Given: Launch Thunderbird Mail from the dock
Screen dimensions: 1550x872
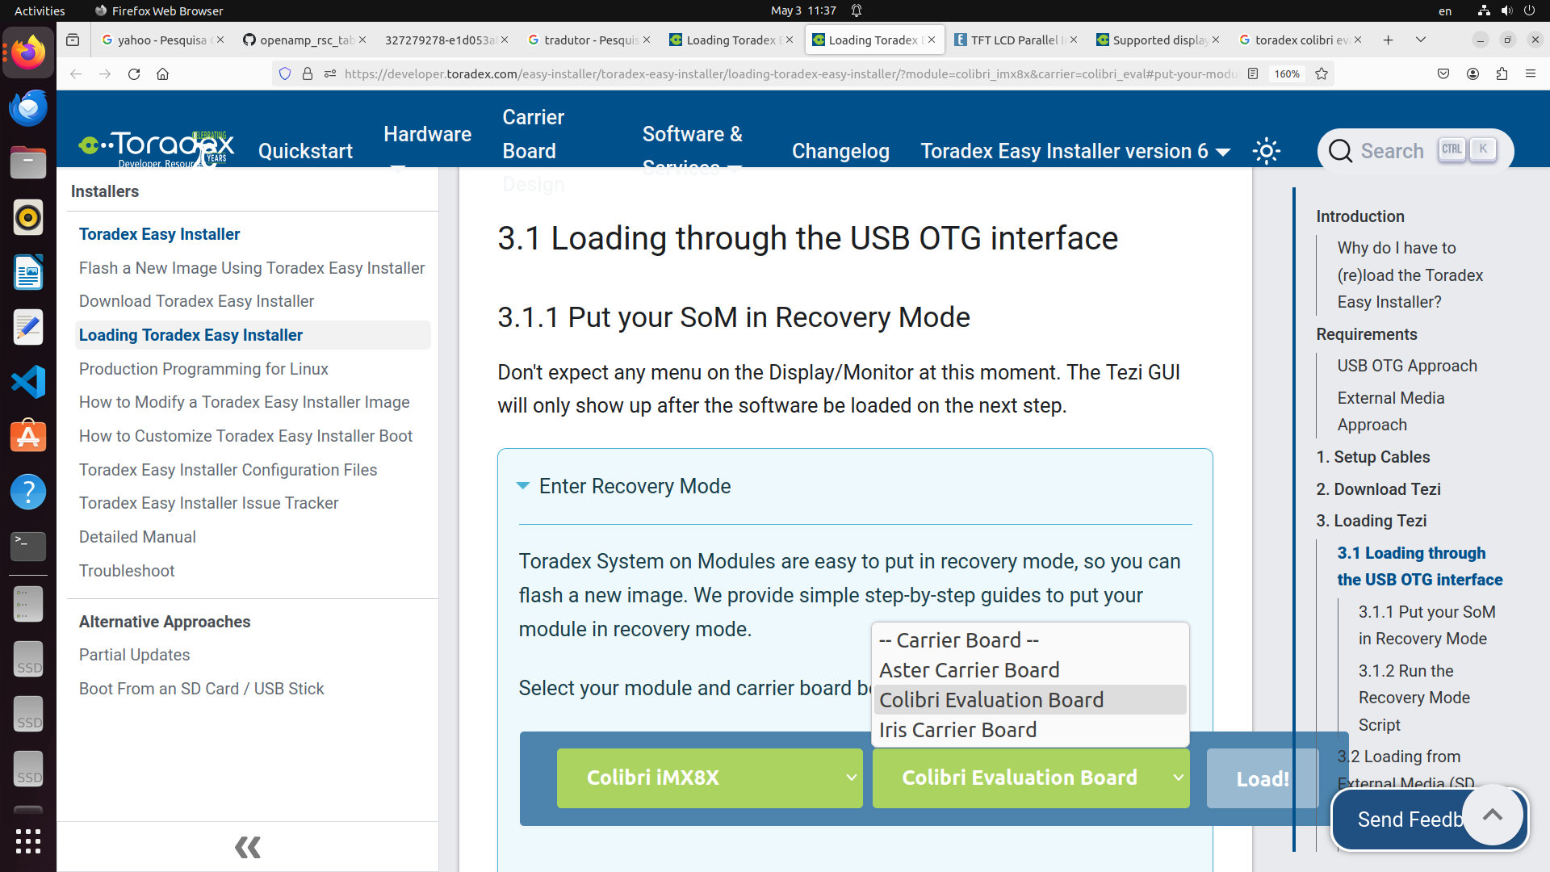Looking at the screenshot, I should [28, 108].
